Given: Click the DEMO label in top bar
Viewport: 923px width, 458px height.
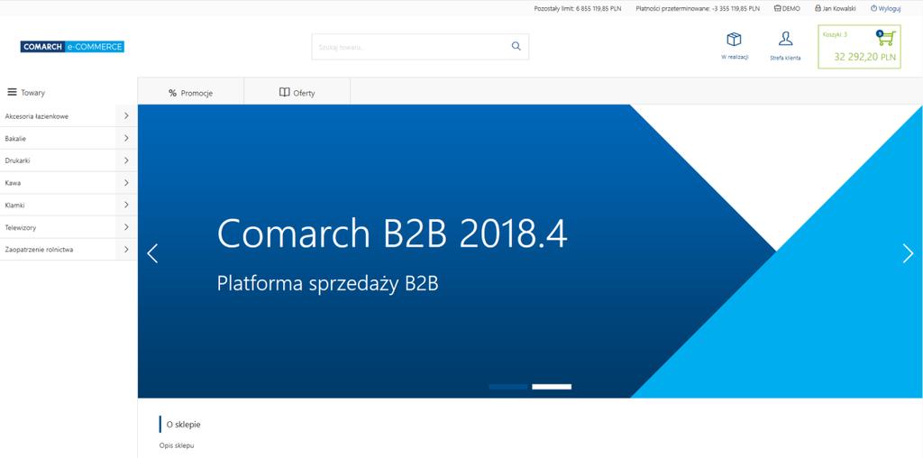Looking at the screenshot, I should click(791, 8).
